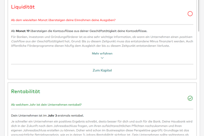
Task: Click the green checkmark status icon in Rentabilität
Action: (190, 98)
